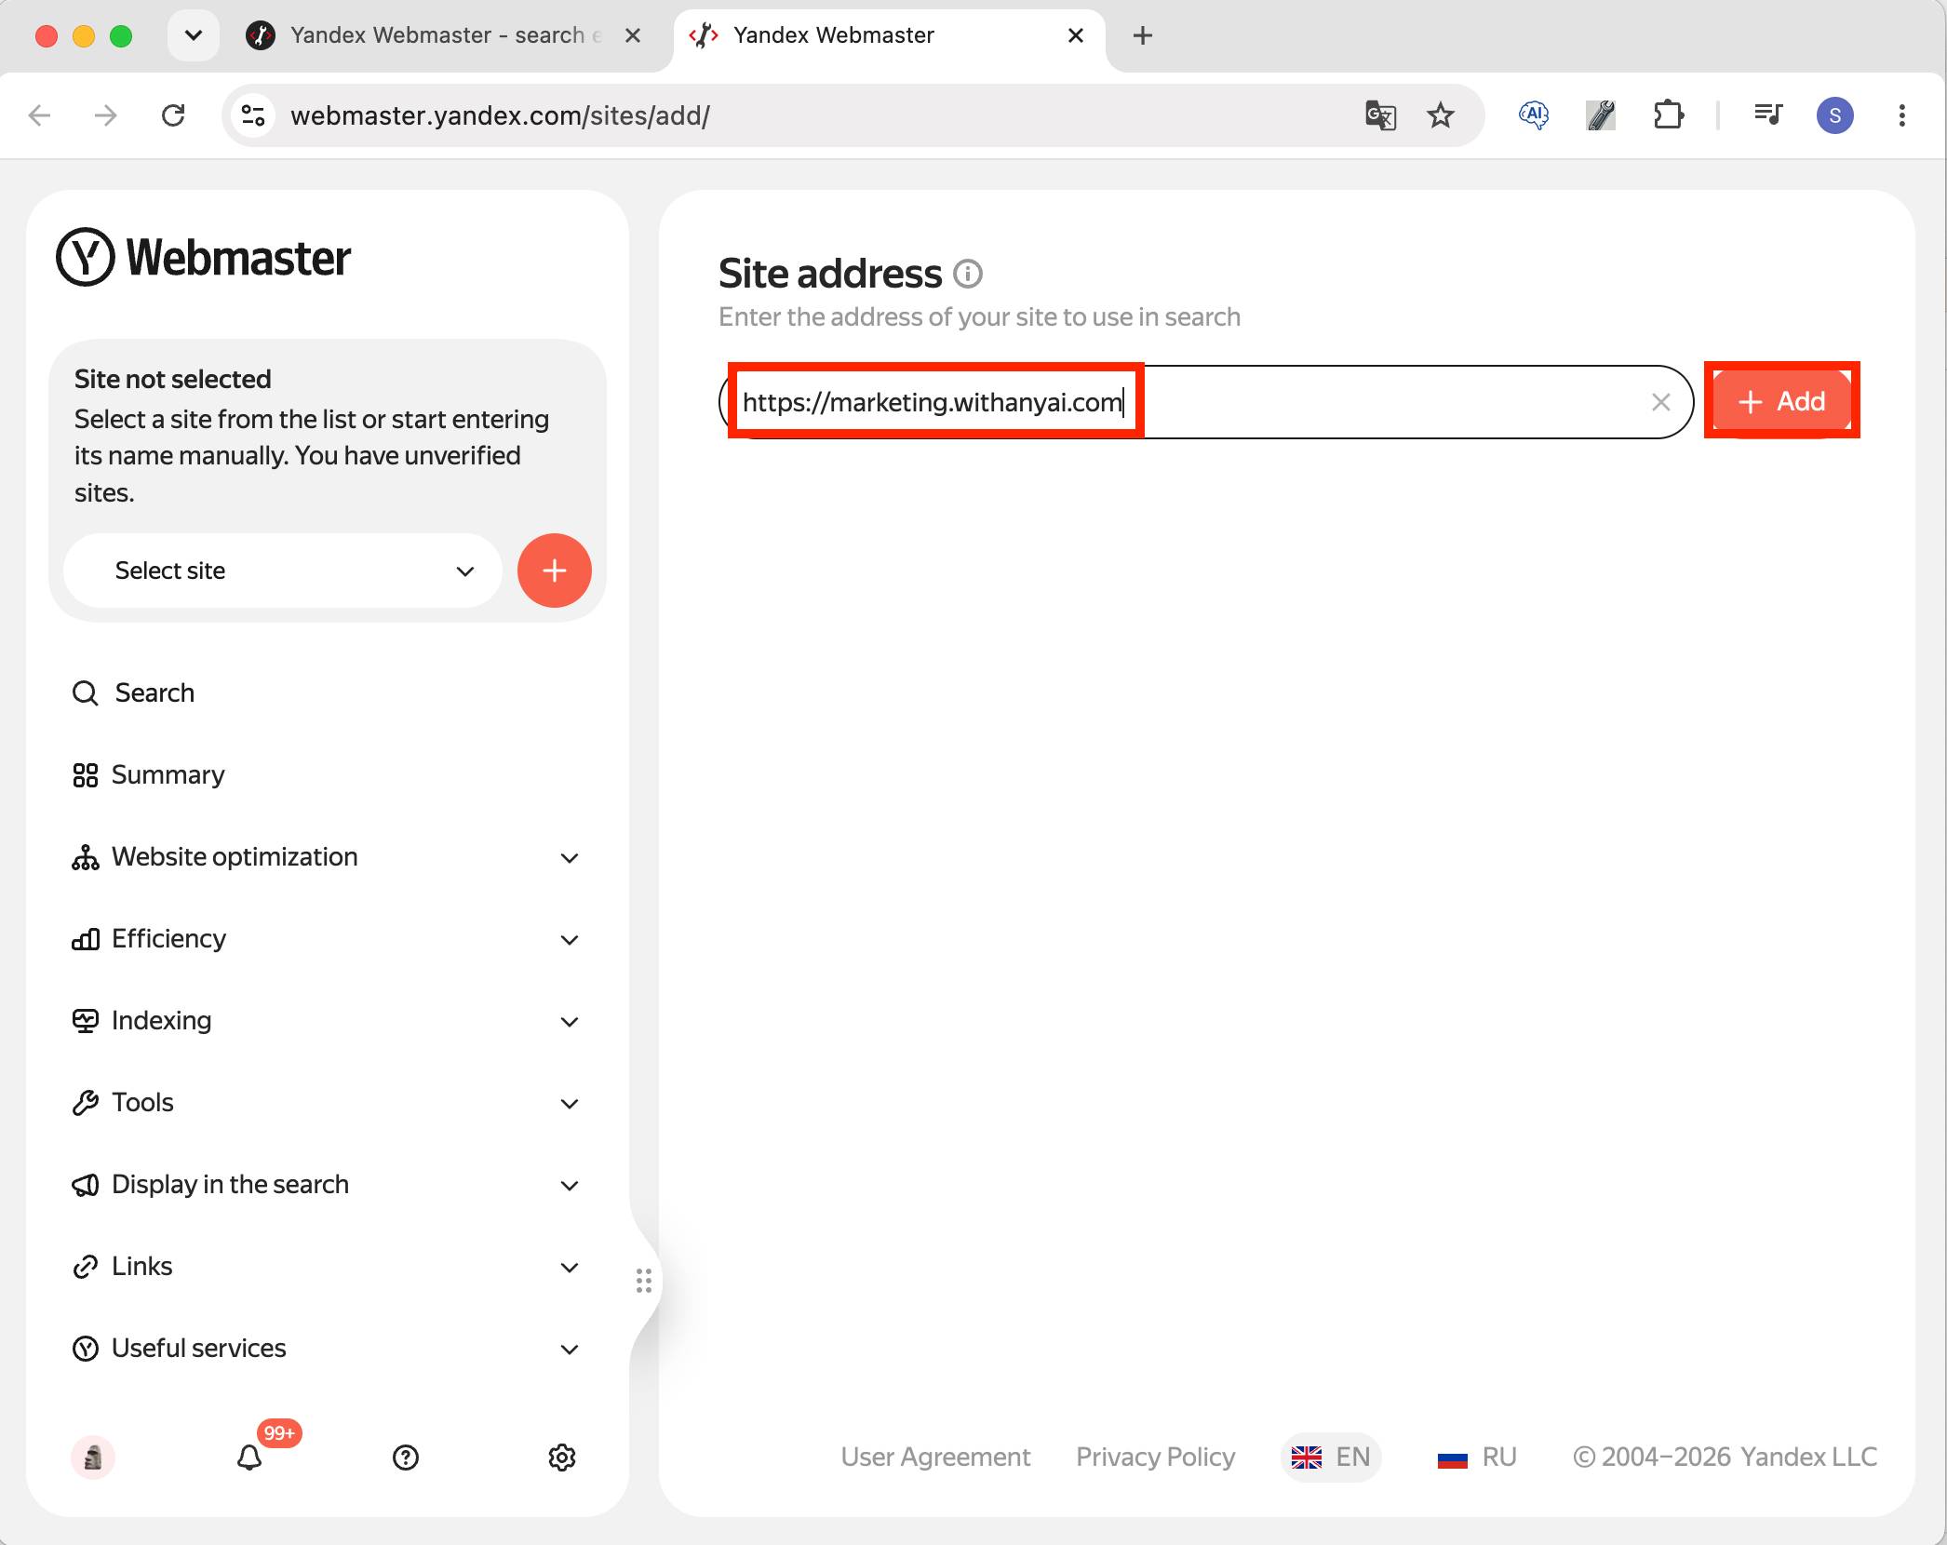
Task: Open Search in the sidebar
Action: [x=326, y=692]
